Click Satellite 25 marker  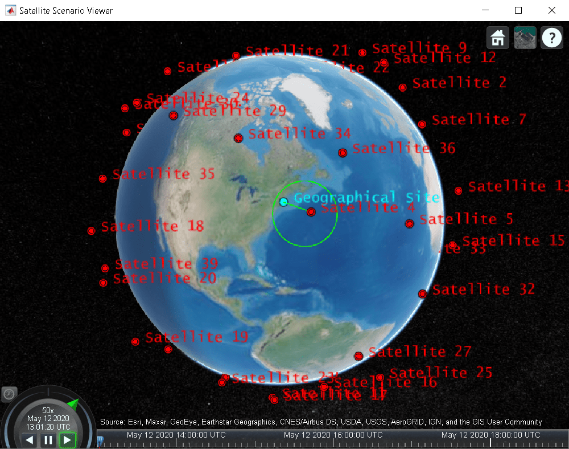pyautogui.click(x=380, y=377)
